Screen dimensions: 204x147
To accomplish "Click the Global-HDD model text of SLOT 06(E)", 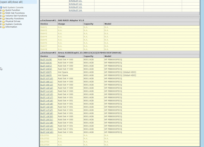I will coord(129,75).
